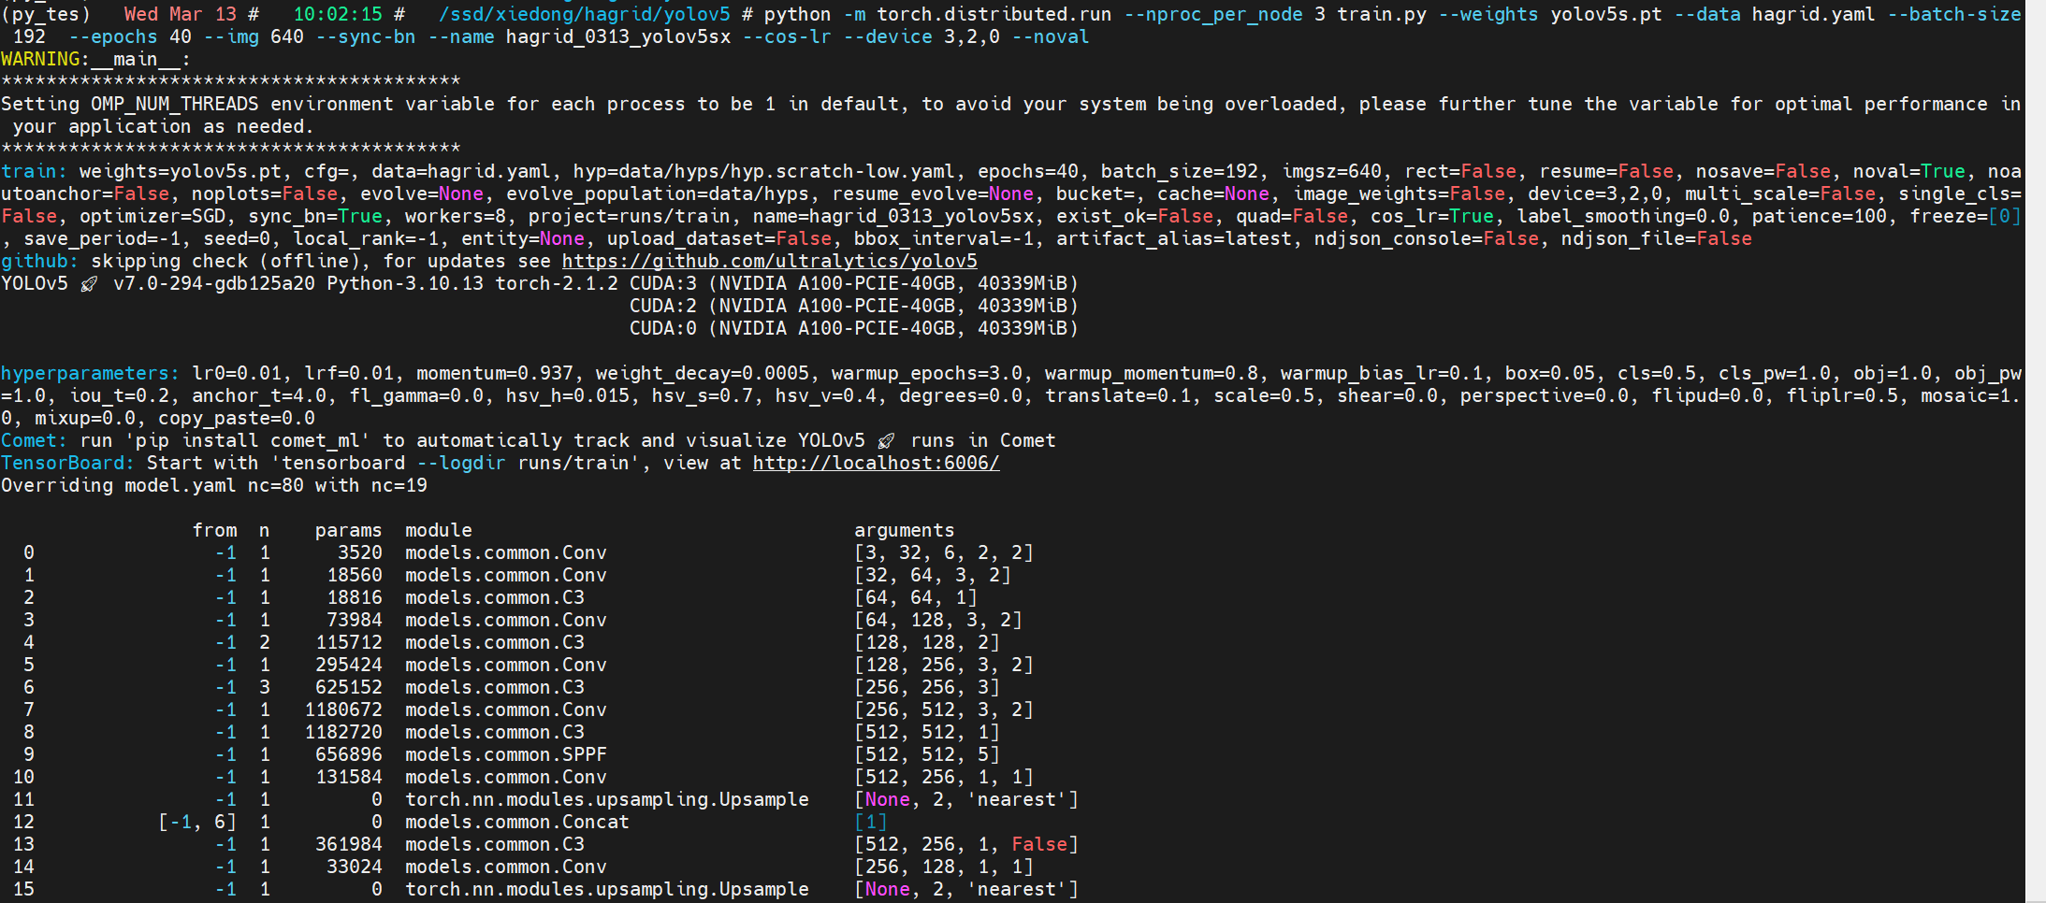Click arguments '[256, 256, 3]'
The width and height of the screenshot is (2046, 903).
926,687
